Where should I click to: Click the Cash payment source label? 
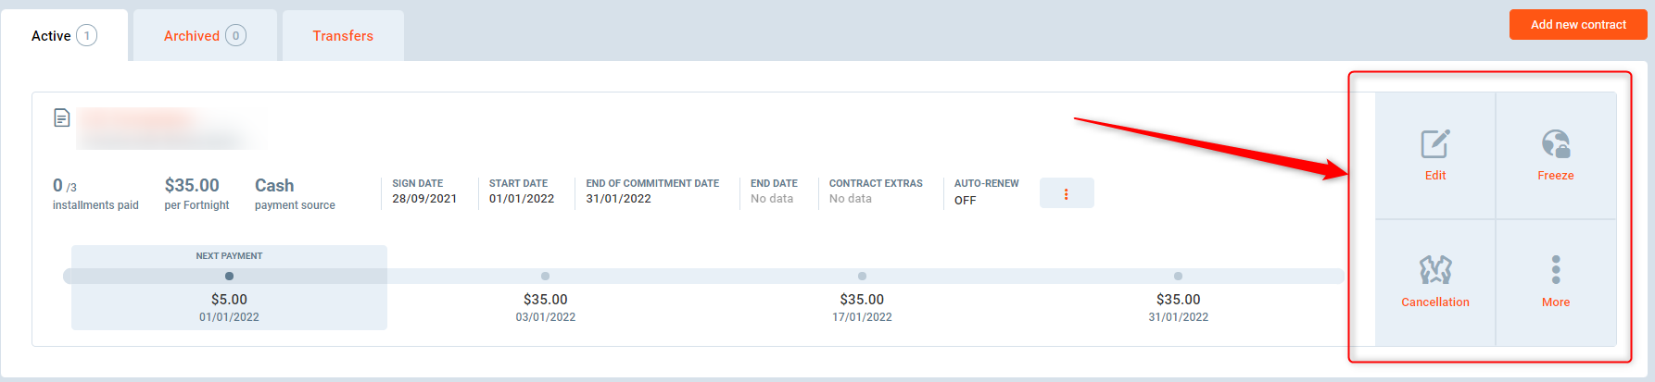point(274,186)
